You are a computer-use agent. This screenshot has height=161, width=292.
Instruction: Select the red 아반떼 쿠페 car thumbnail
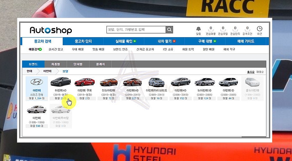point(84,82)
